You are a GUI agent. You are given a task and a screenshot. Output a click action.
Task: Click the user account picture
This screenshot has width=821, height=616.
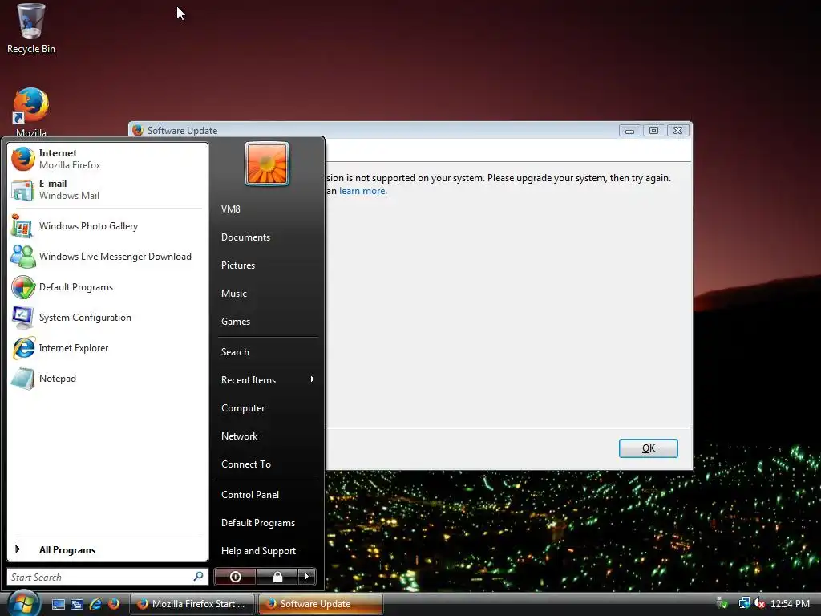coord(266,164)
